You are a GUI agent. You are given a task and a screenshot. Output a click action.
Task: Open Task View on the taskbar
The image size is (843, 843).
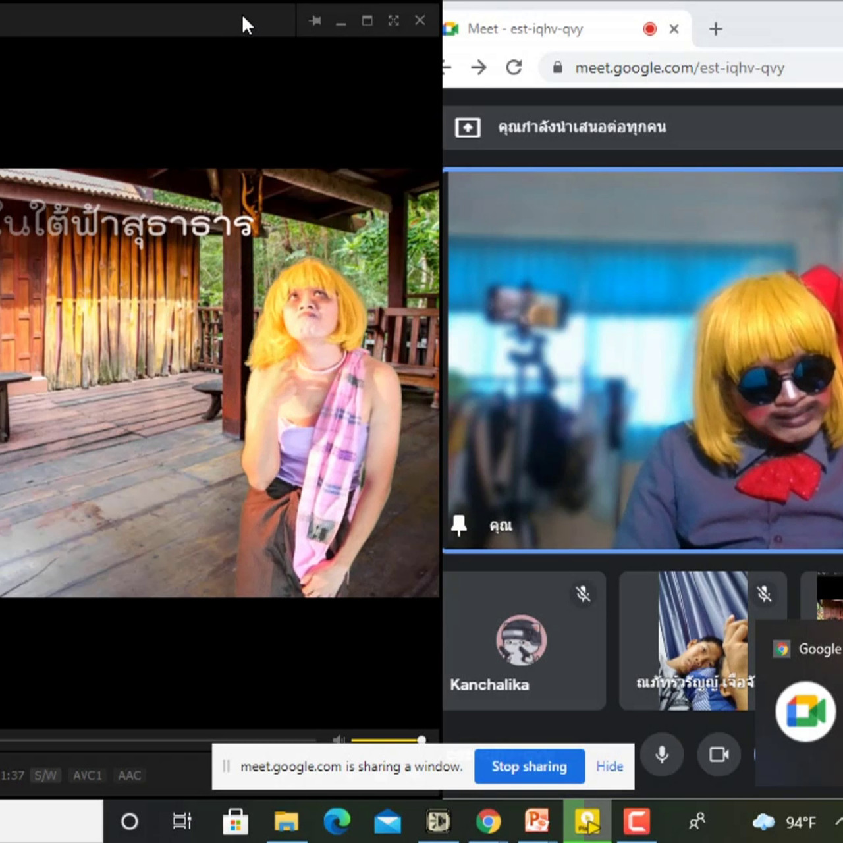(182, 821)
